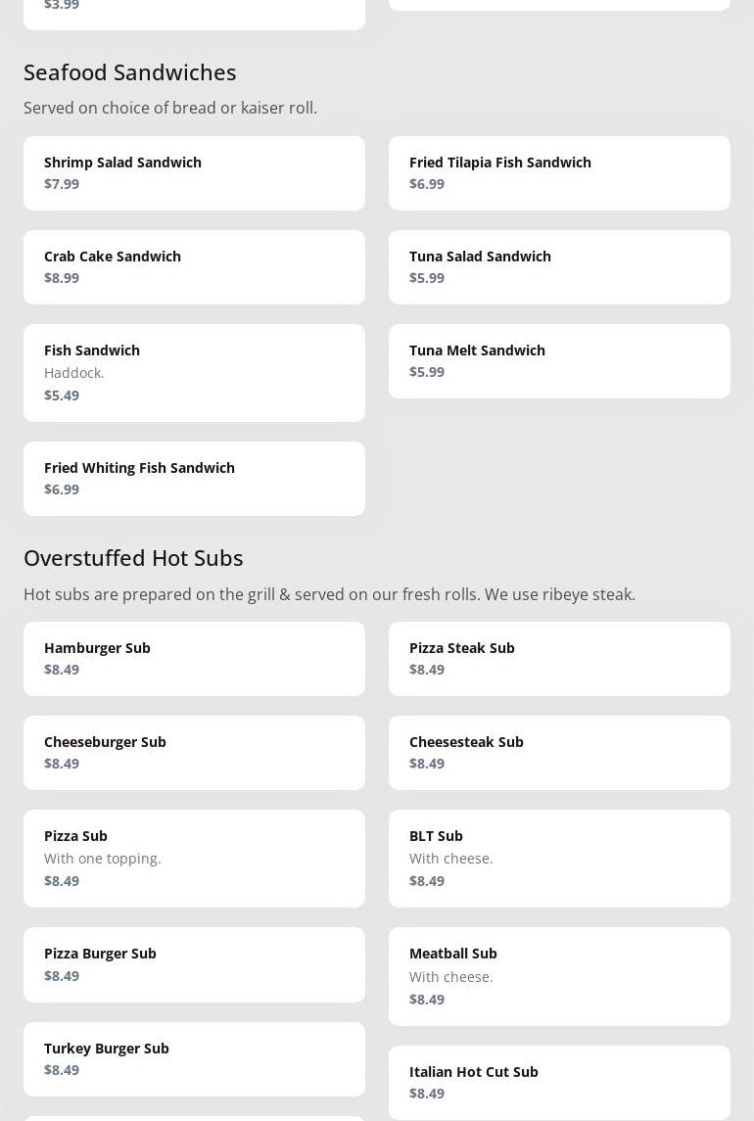Select the Meatball Sub with cheese

(x=559, y=975)
